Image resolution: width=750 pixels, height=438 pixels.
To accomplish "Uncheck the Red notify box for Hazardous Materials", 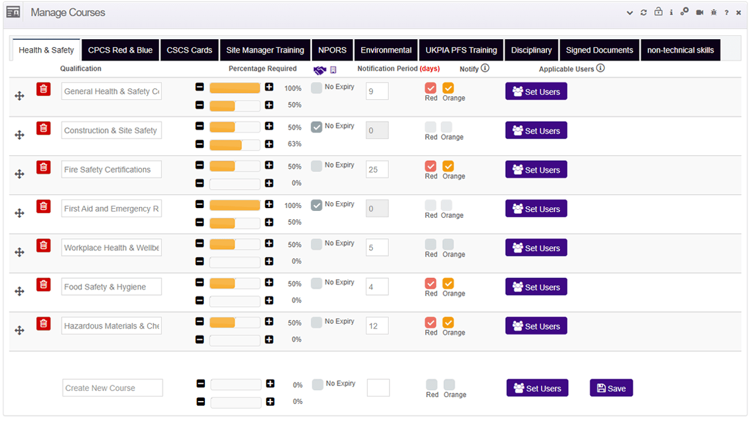I will (430, 323).
